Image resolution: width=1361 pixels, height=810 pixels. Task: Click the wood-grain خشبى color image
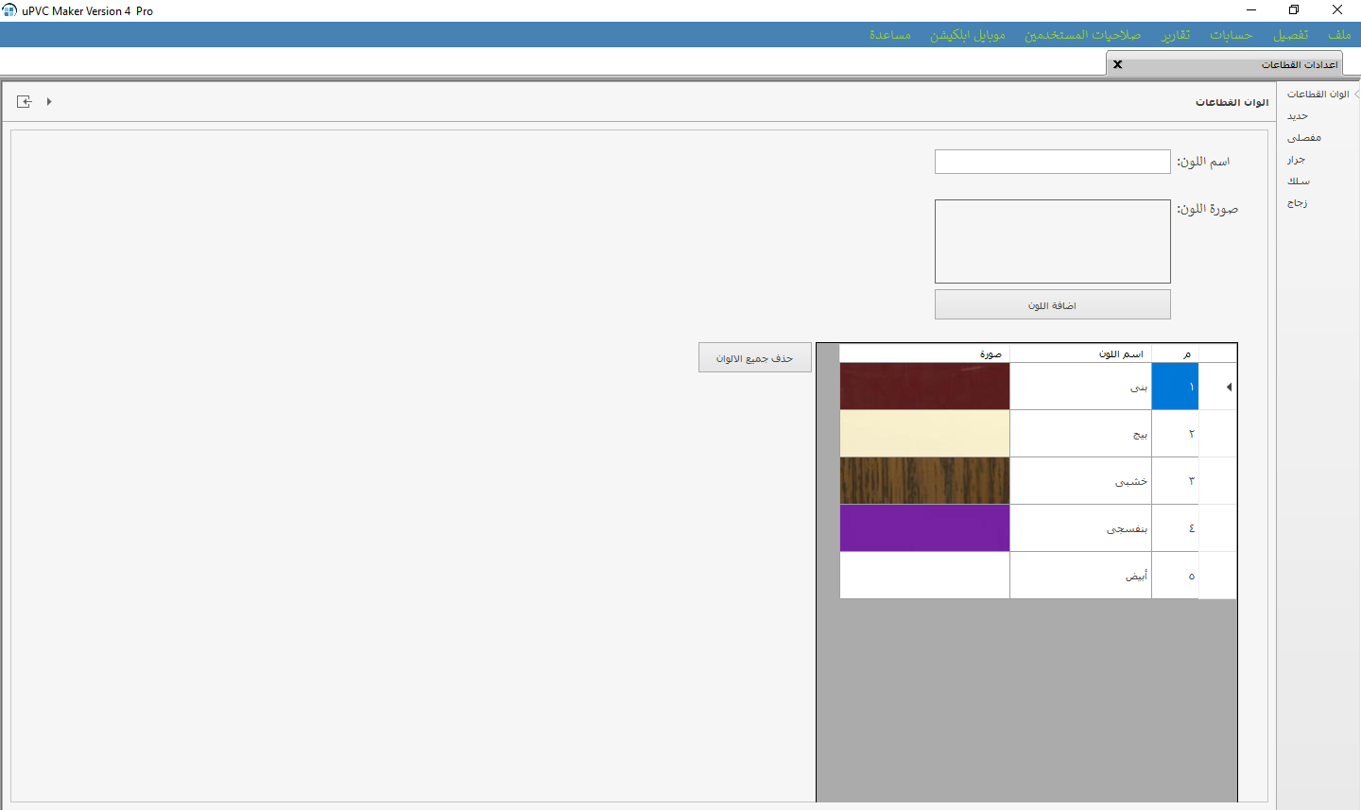(924, 480)
